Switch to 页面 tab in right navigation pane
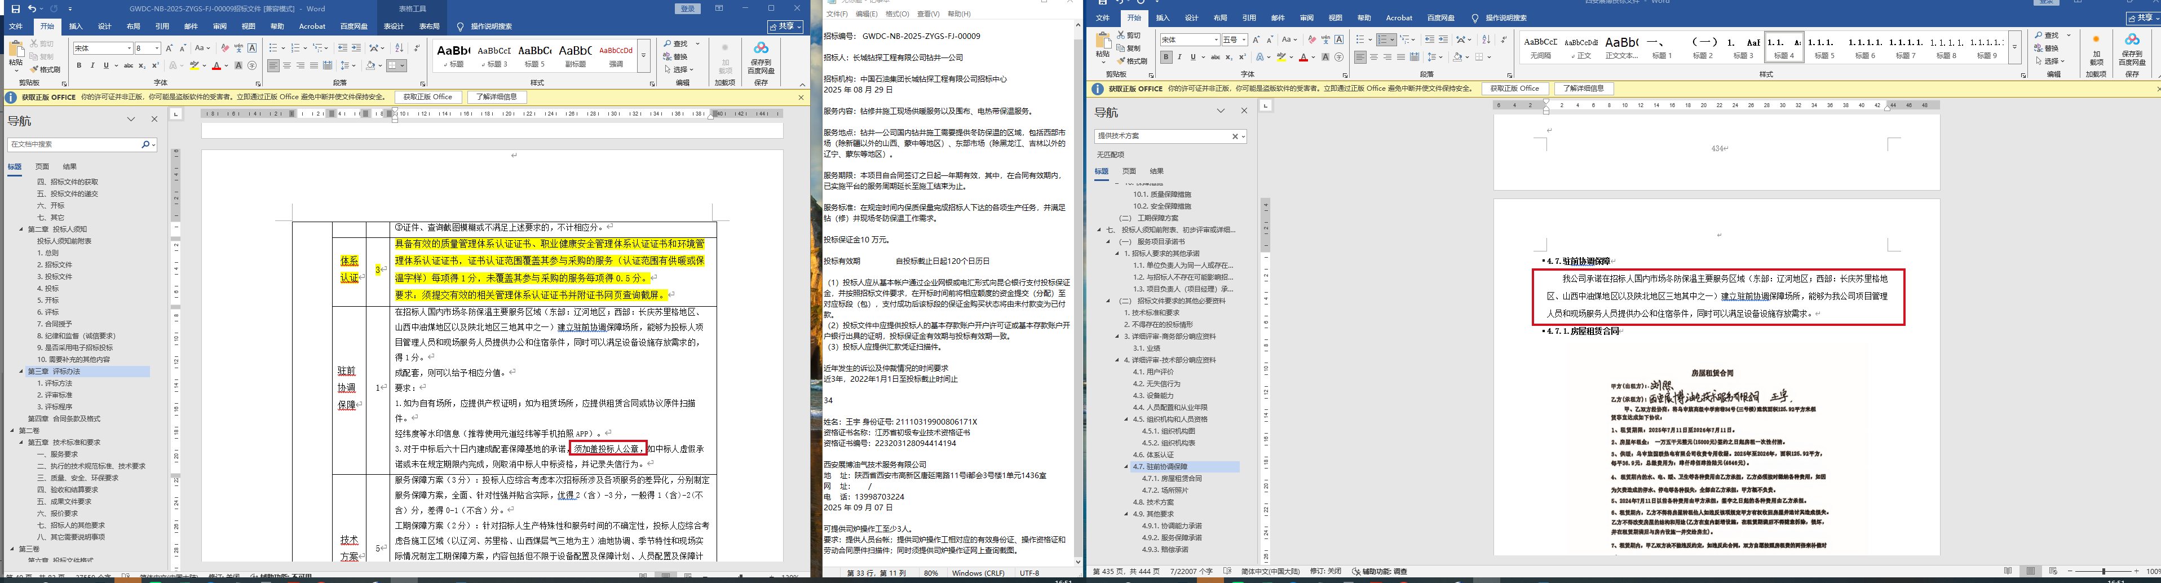This screenshot has width=2161, height=583. click(1128, 171)
